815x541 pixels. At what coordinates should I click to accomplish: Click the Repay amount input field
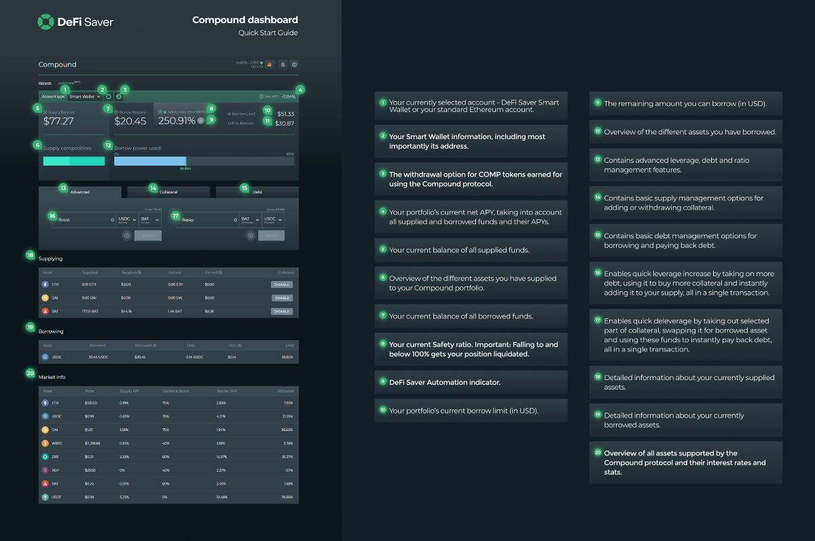(208, 219)
